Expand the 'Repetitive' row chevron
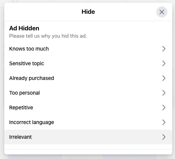Image resolution: width=175 pixels, height=159 pixels. [x=164, y=108]
